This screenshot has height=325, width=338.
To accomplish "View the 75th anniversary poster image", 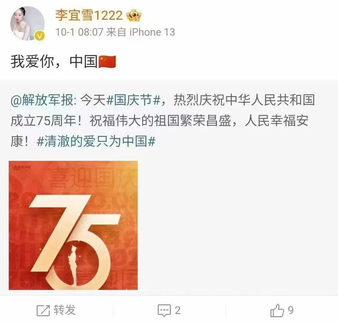I will click(73, 225).
